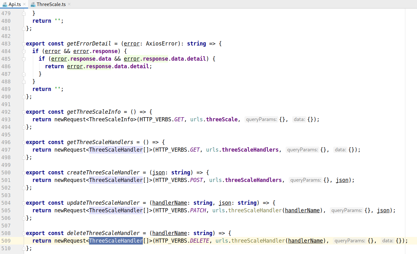Viewport: 417px width, 254px height.
Task: Click the createThreeScaleHandler function name
Action: pos(103,172)
